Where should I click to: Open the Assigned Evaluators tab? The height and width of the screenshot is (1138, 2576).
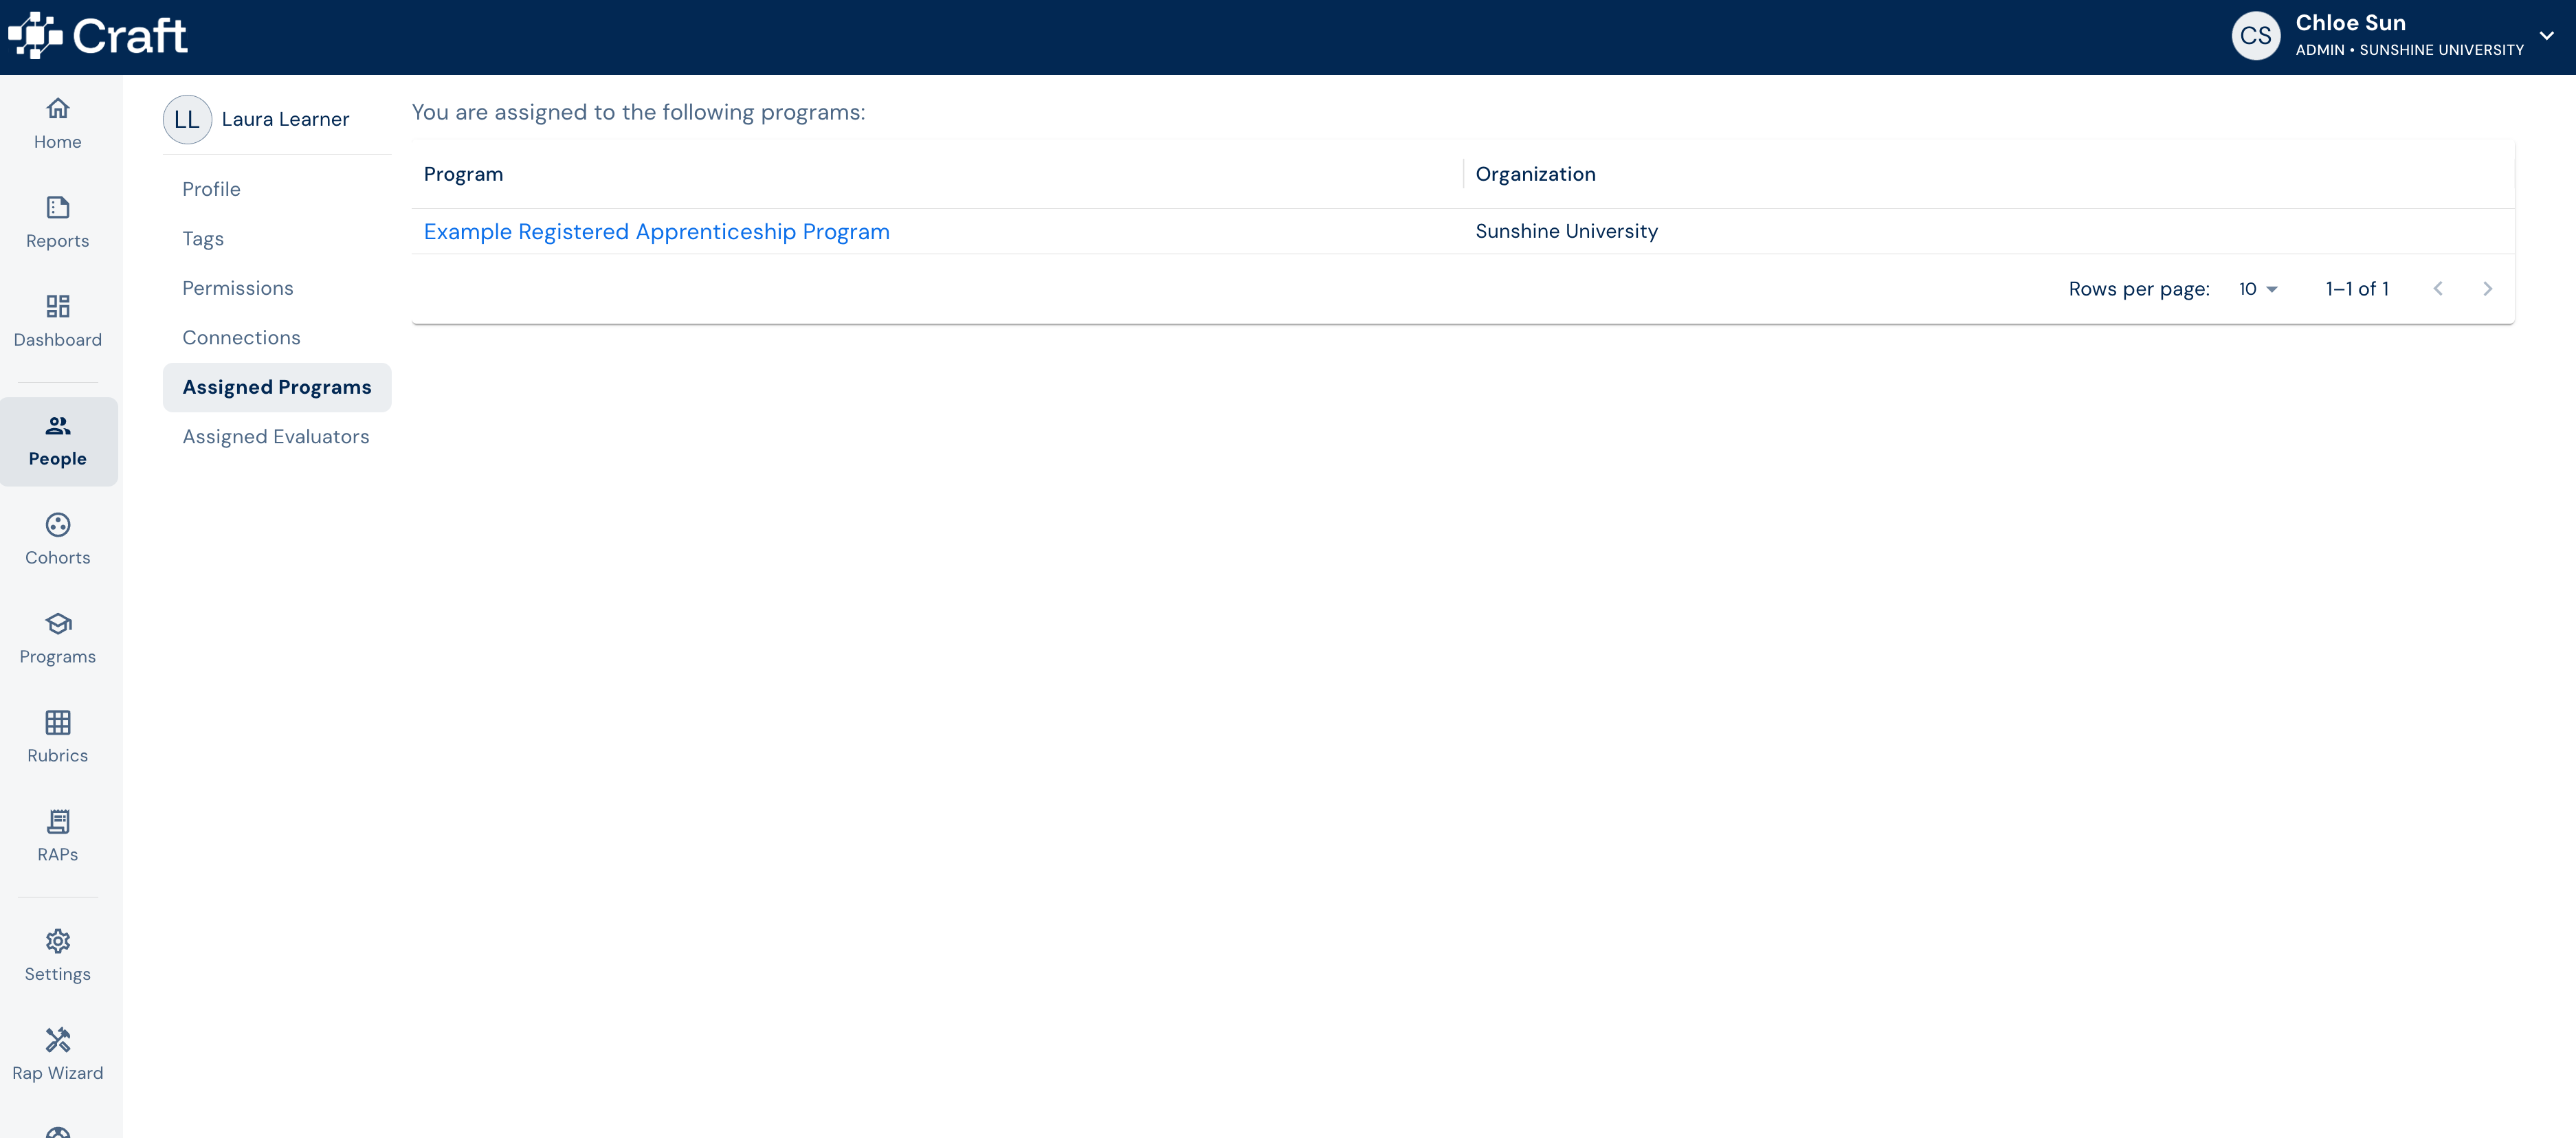pyautogui.click(x=277, y=437)
